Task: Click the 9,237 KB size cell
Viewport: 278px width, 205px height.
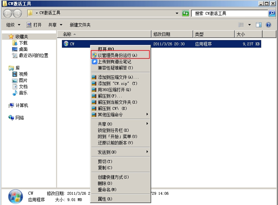Action: (x=251, y=44)
